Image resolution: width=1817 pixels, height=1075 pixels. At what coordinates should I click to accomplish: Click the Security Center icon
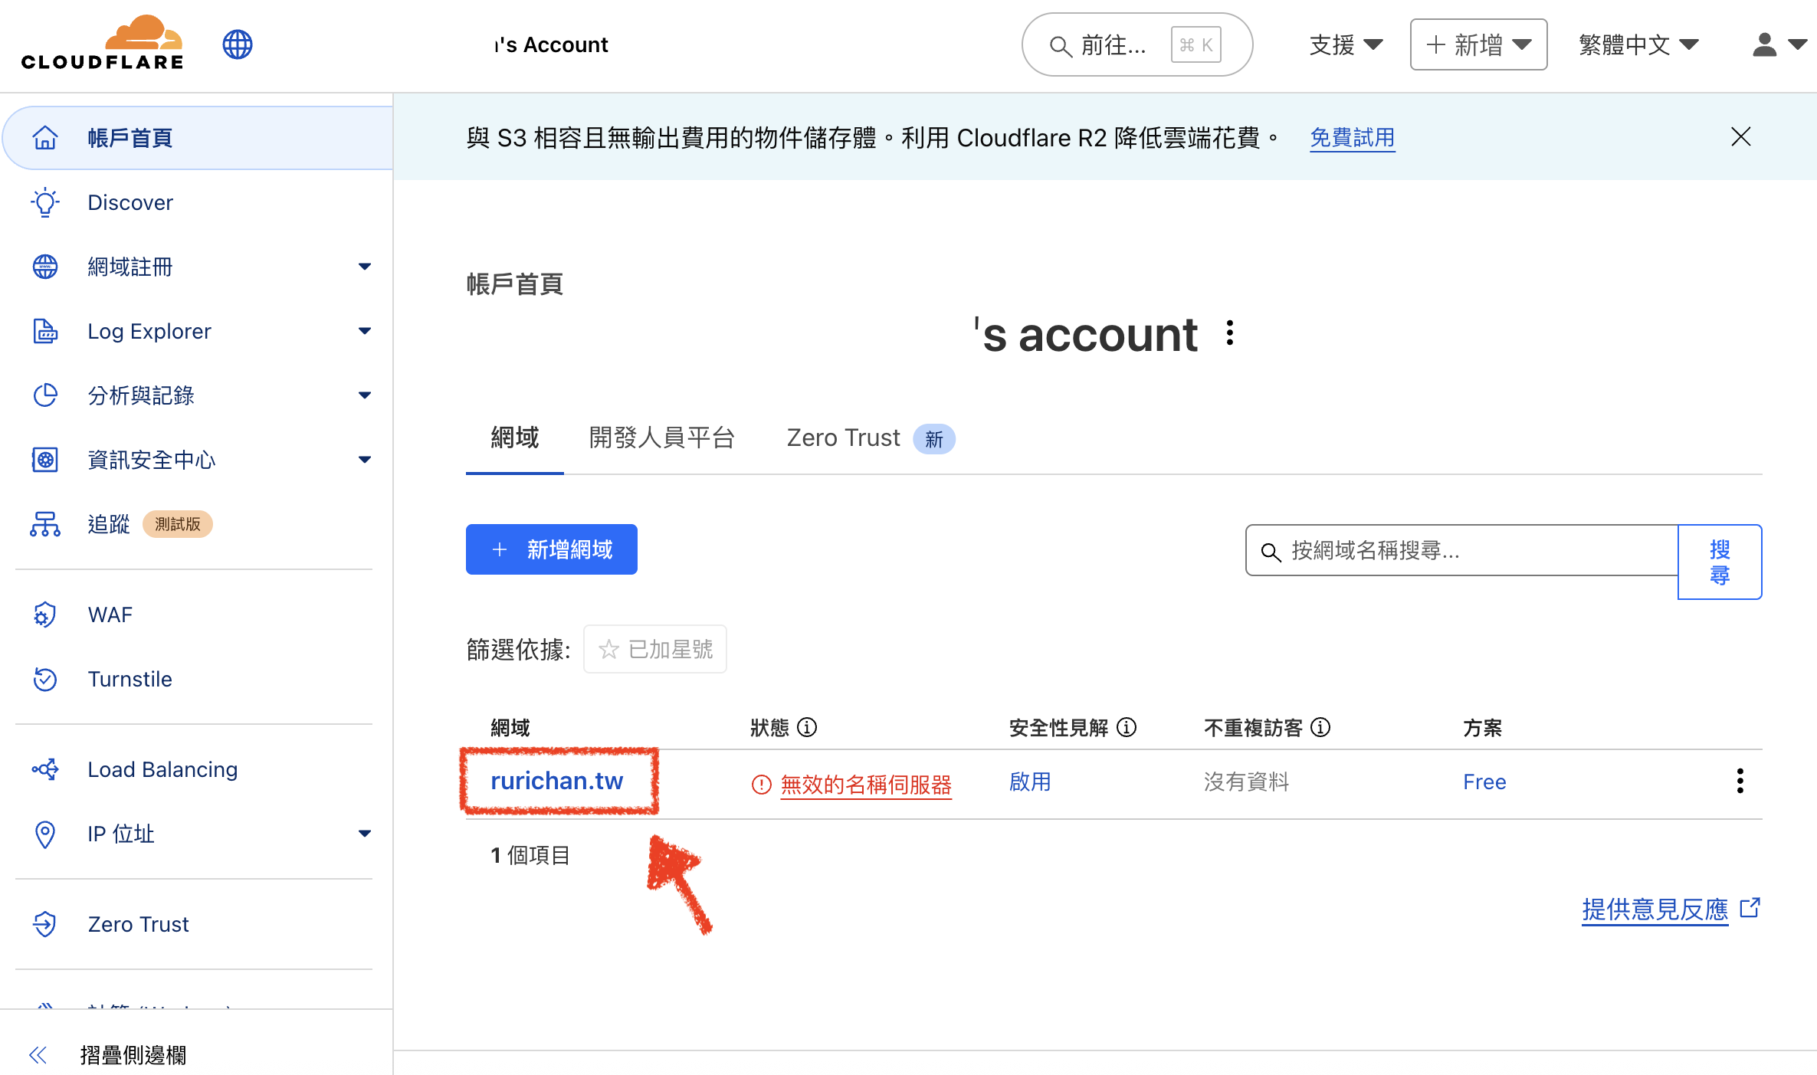point(45,460)
